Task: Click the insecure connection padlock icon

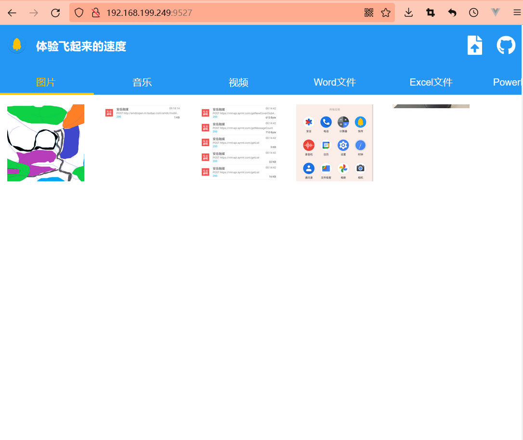Action: (x=96, y=13)
